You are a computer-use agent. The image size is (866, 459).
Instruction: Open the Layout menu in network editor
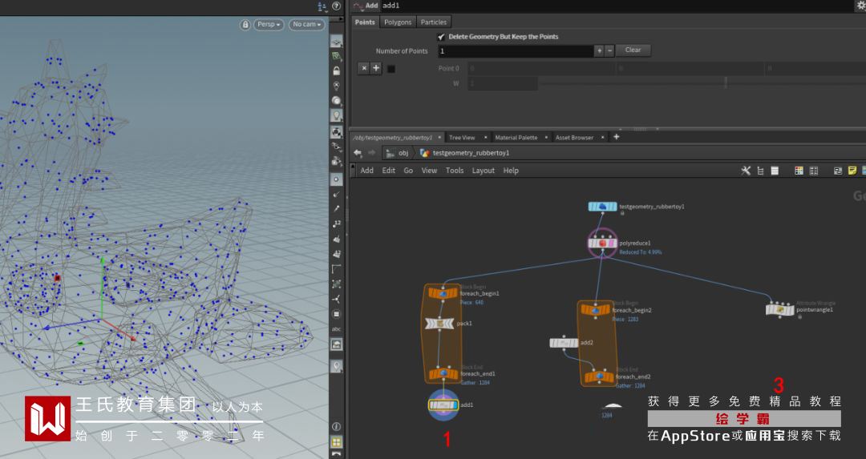(x=483, y=171)
